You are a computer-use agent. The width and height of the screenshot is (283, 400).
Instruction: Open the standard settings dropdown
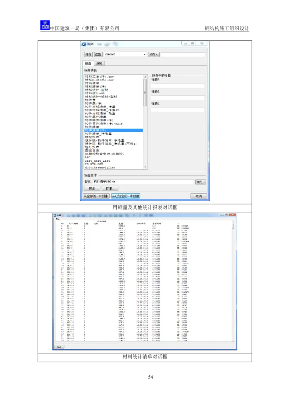144,54
